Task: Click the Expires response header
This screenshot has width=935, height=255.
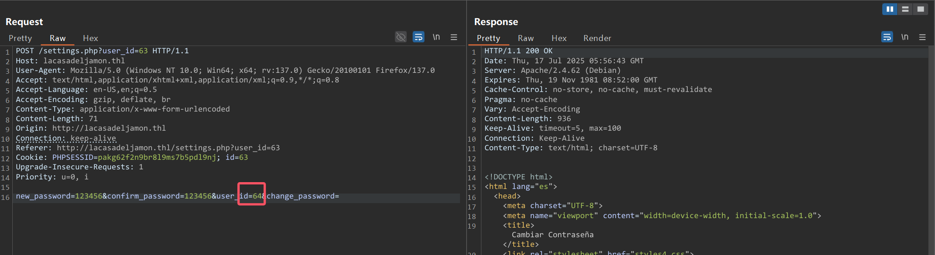Action: (x=571, y=80)
